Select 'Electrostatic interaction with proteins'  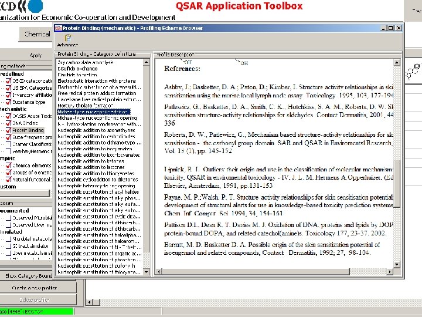tap(97, 81)
